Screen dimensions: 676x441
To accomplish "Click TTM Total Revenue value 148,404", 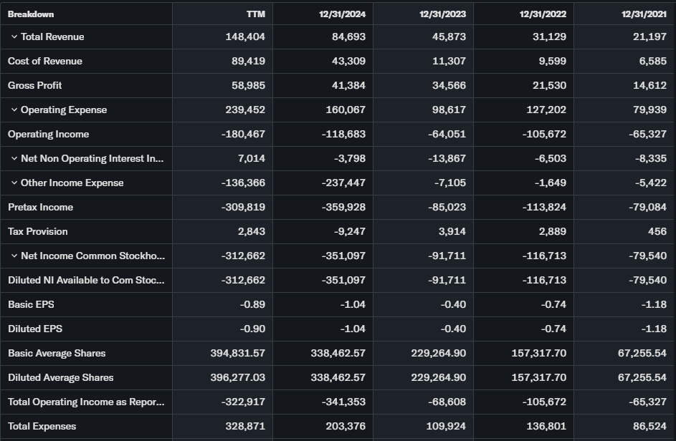I will (245, 37).
